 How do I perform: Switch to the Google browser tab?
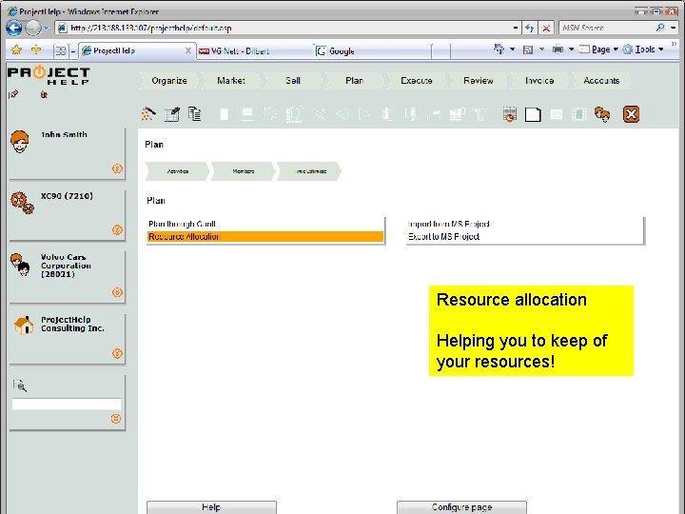click(372, 51)
